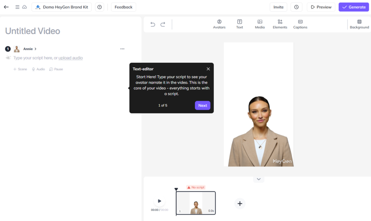This screenshot has height=221, width=371.
Task: Open the Media panel
Action: (260, 24)
